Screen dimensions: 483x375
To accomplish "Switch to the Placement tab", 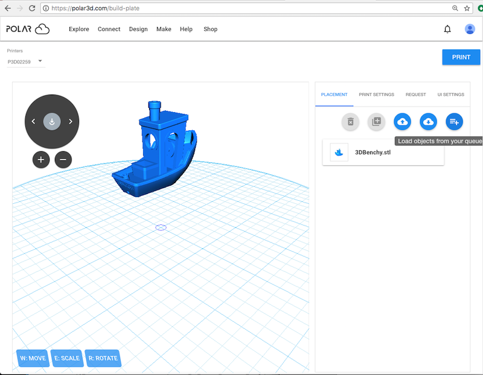I will [334, 95].
